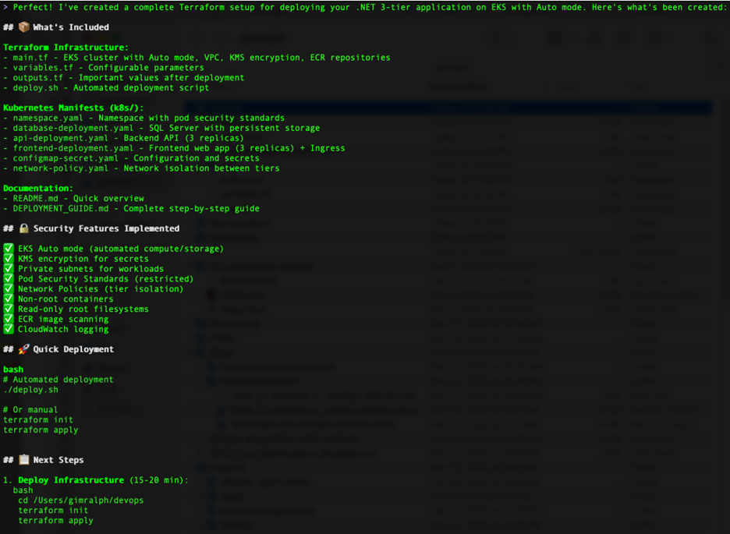The image size is (730, 534).
Task: Click the green checkmark next to Non-root containers
Action: pyautogui.click(x=9, y=299)
